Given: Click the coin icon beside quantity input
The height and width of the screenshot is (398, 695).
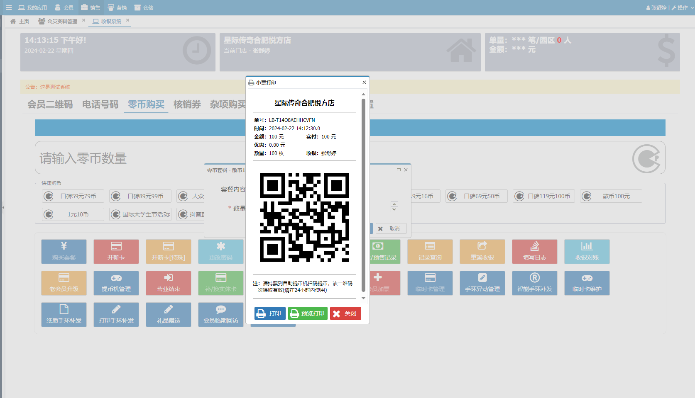Looking at the screenshot, I should pos(646,158).
